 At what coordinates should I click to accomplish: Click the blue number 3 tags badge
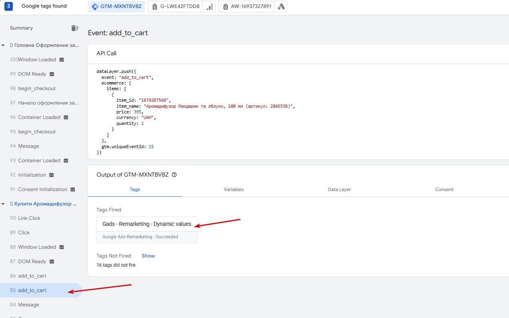coord(9,6)
